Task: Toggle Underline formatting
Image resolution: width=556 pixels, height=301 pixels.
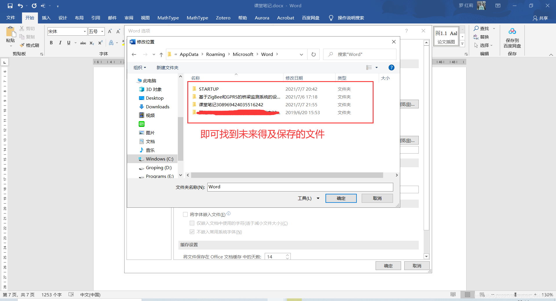Action: pos(69,43)
